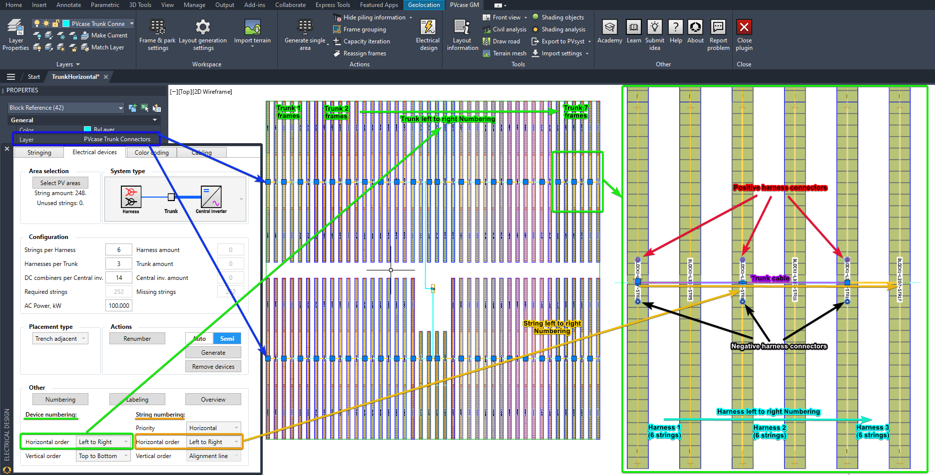This screenshot has width=935, height=475.
Task: Click the Generate button
Action: [213, 352]
